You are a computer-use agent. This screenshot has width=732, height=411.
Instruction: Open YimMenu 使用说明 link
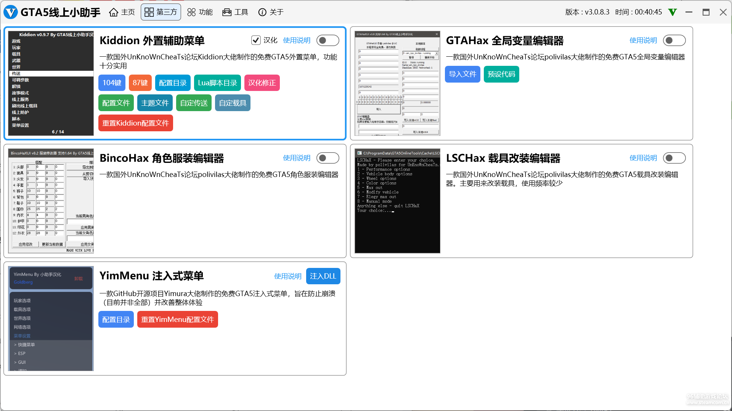click(x=287, y=276)
